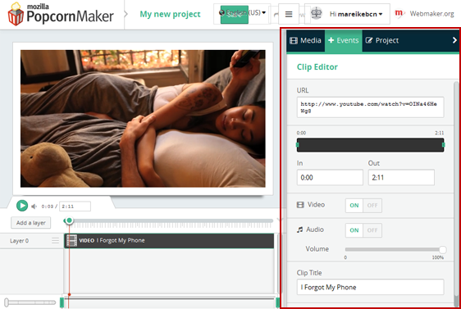Click the Out time field showing 2:11
This screenshot has height=309, width=461.
401,177
